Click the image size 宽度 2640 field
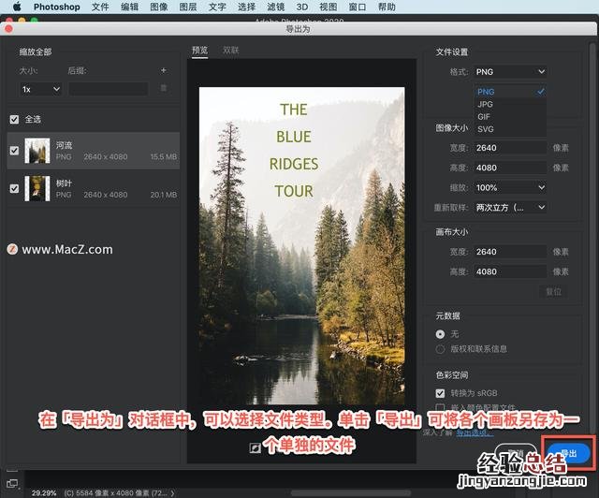 (510, 148)
